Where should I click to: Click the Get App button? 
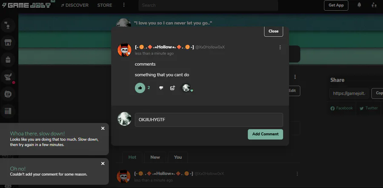(x=336, y=6)
